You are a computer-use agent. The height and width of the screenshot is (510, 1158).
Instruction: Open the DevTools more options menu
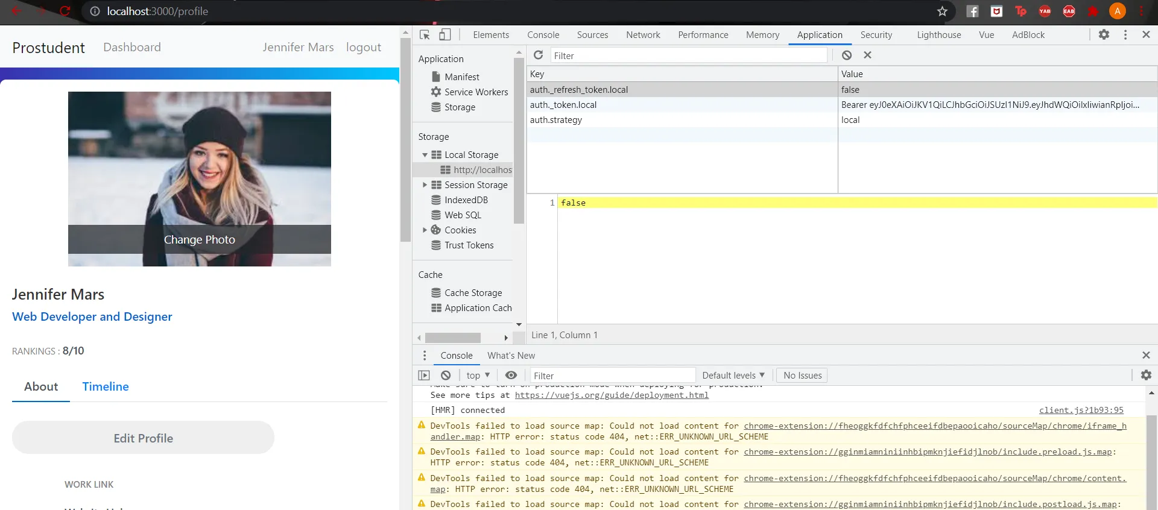[x=1125, y=35]
